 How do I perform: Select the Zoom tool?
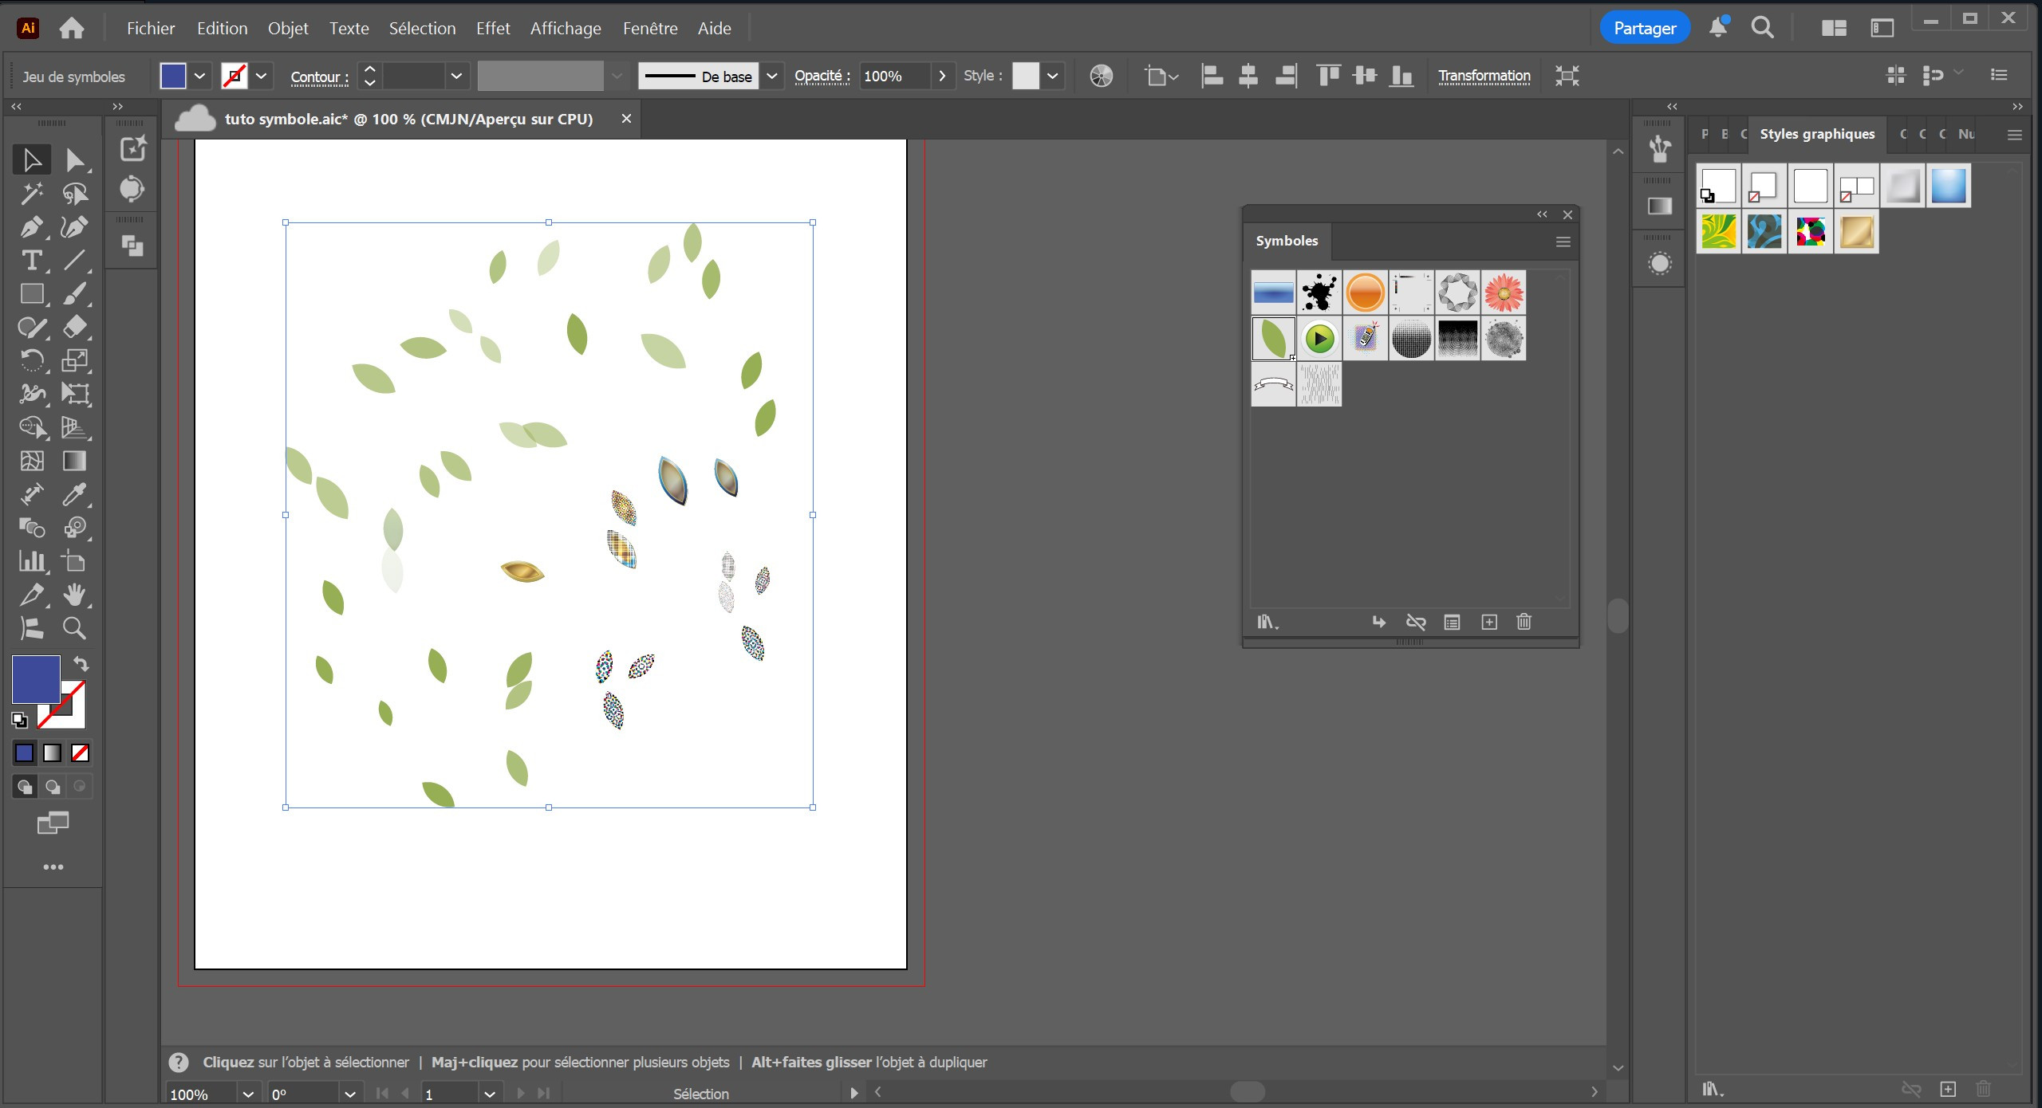[x=74, y=628]
